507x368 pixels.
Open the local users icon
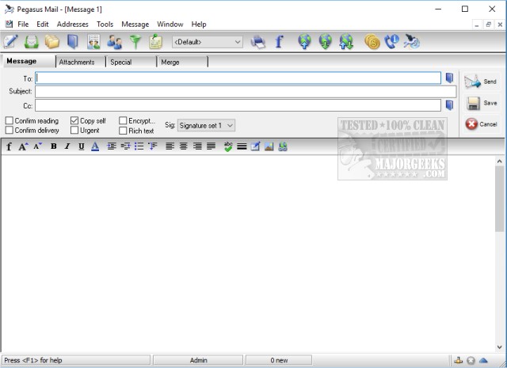(x=114, y=42)
